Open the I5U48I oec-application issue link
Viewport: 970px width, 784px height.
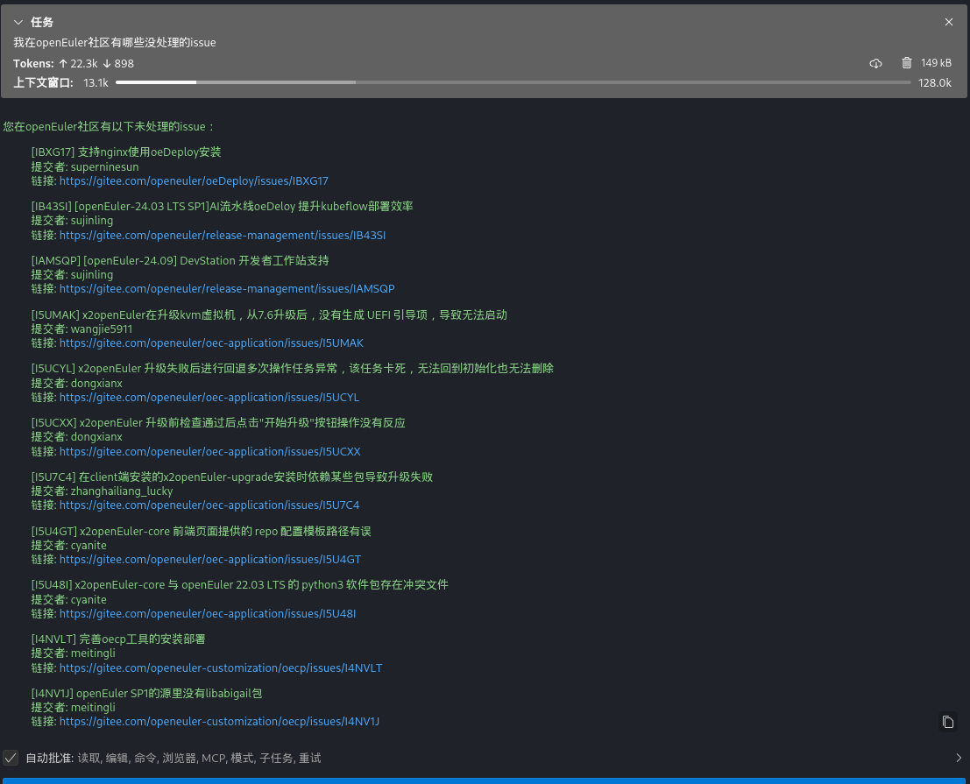[208, 614]
